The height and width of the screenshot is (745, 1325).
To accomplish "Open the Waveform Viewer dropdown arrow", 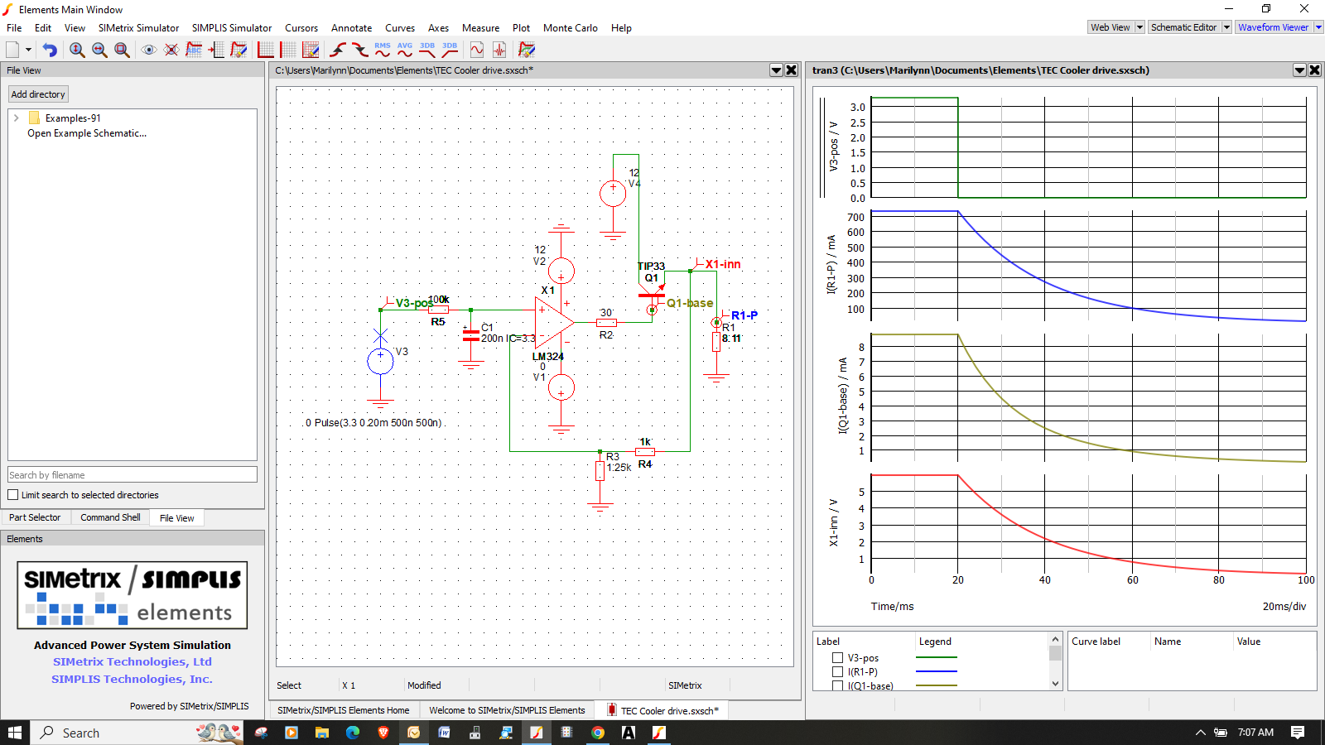I will [x=1318, y=27].
